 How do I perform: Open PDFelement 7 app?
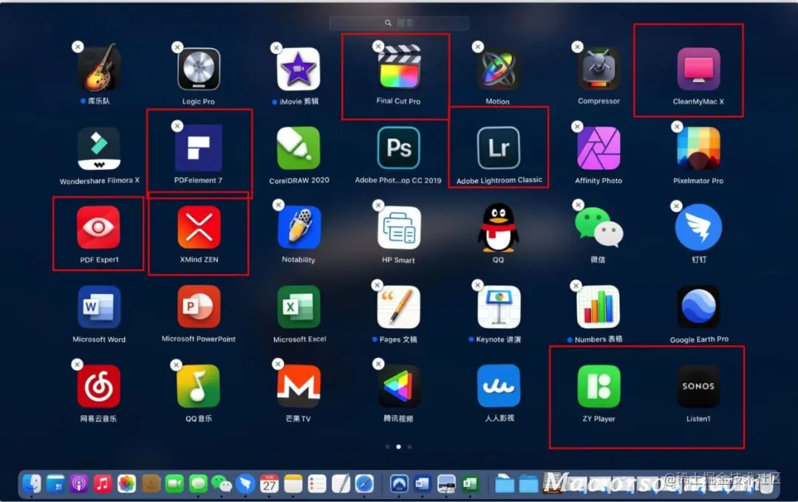199,148
